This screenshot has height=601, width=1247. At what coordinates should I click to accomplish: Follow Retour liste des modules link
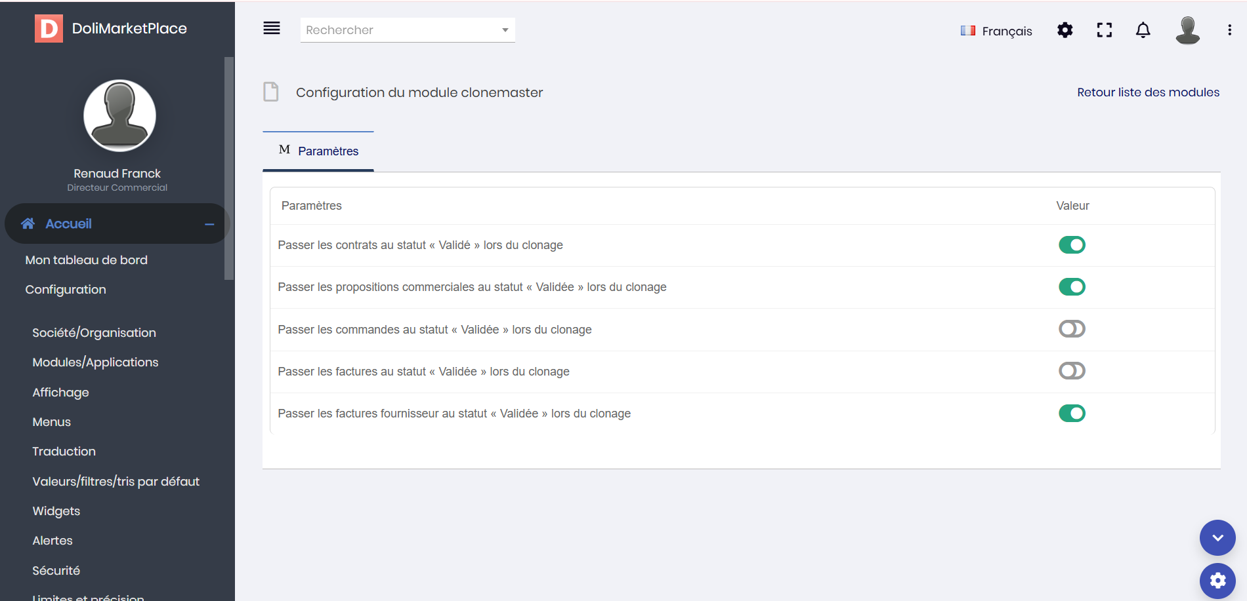[x=1148, y=92]
